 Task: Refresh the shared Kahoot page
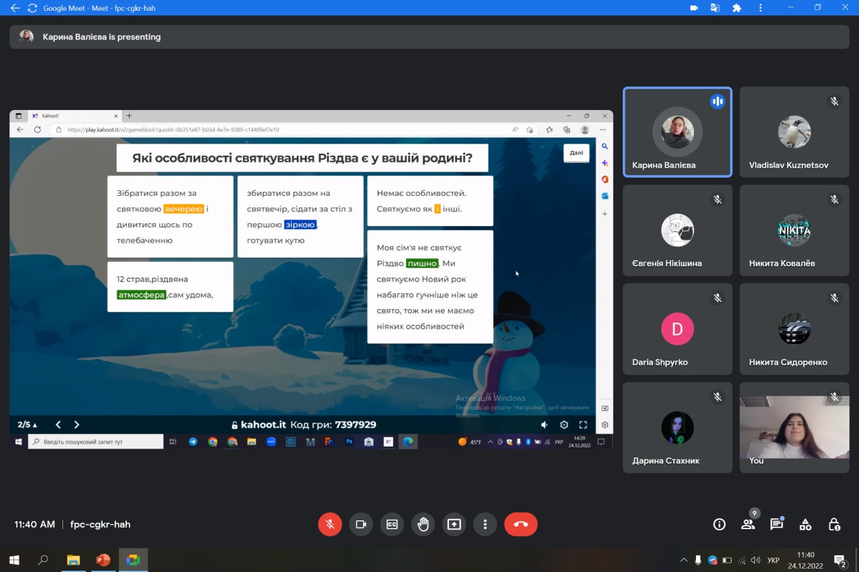pos(37,129)
